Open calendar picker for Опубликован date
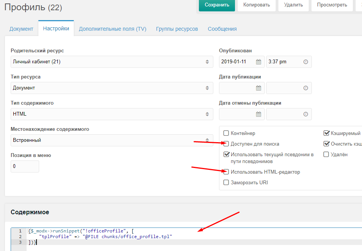362x251 pixels. tap(259, 62)
